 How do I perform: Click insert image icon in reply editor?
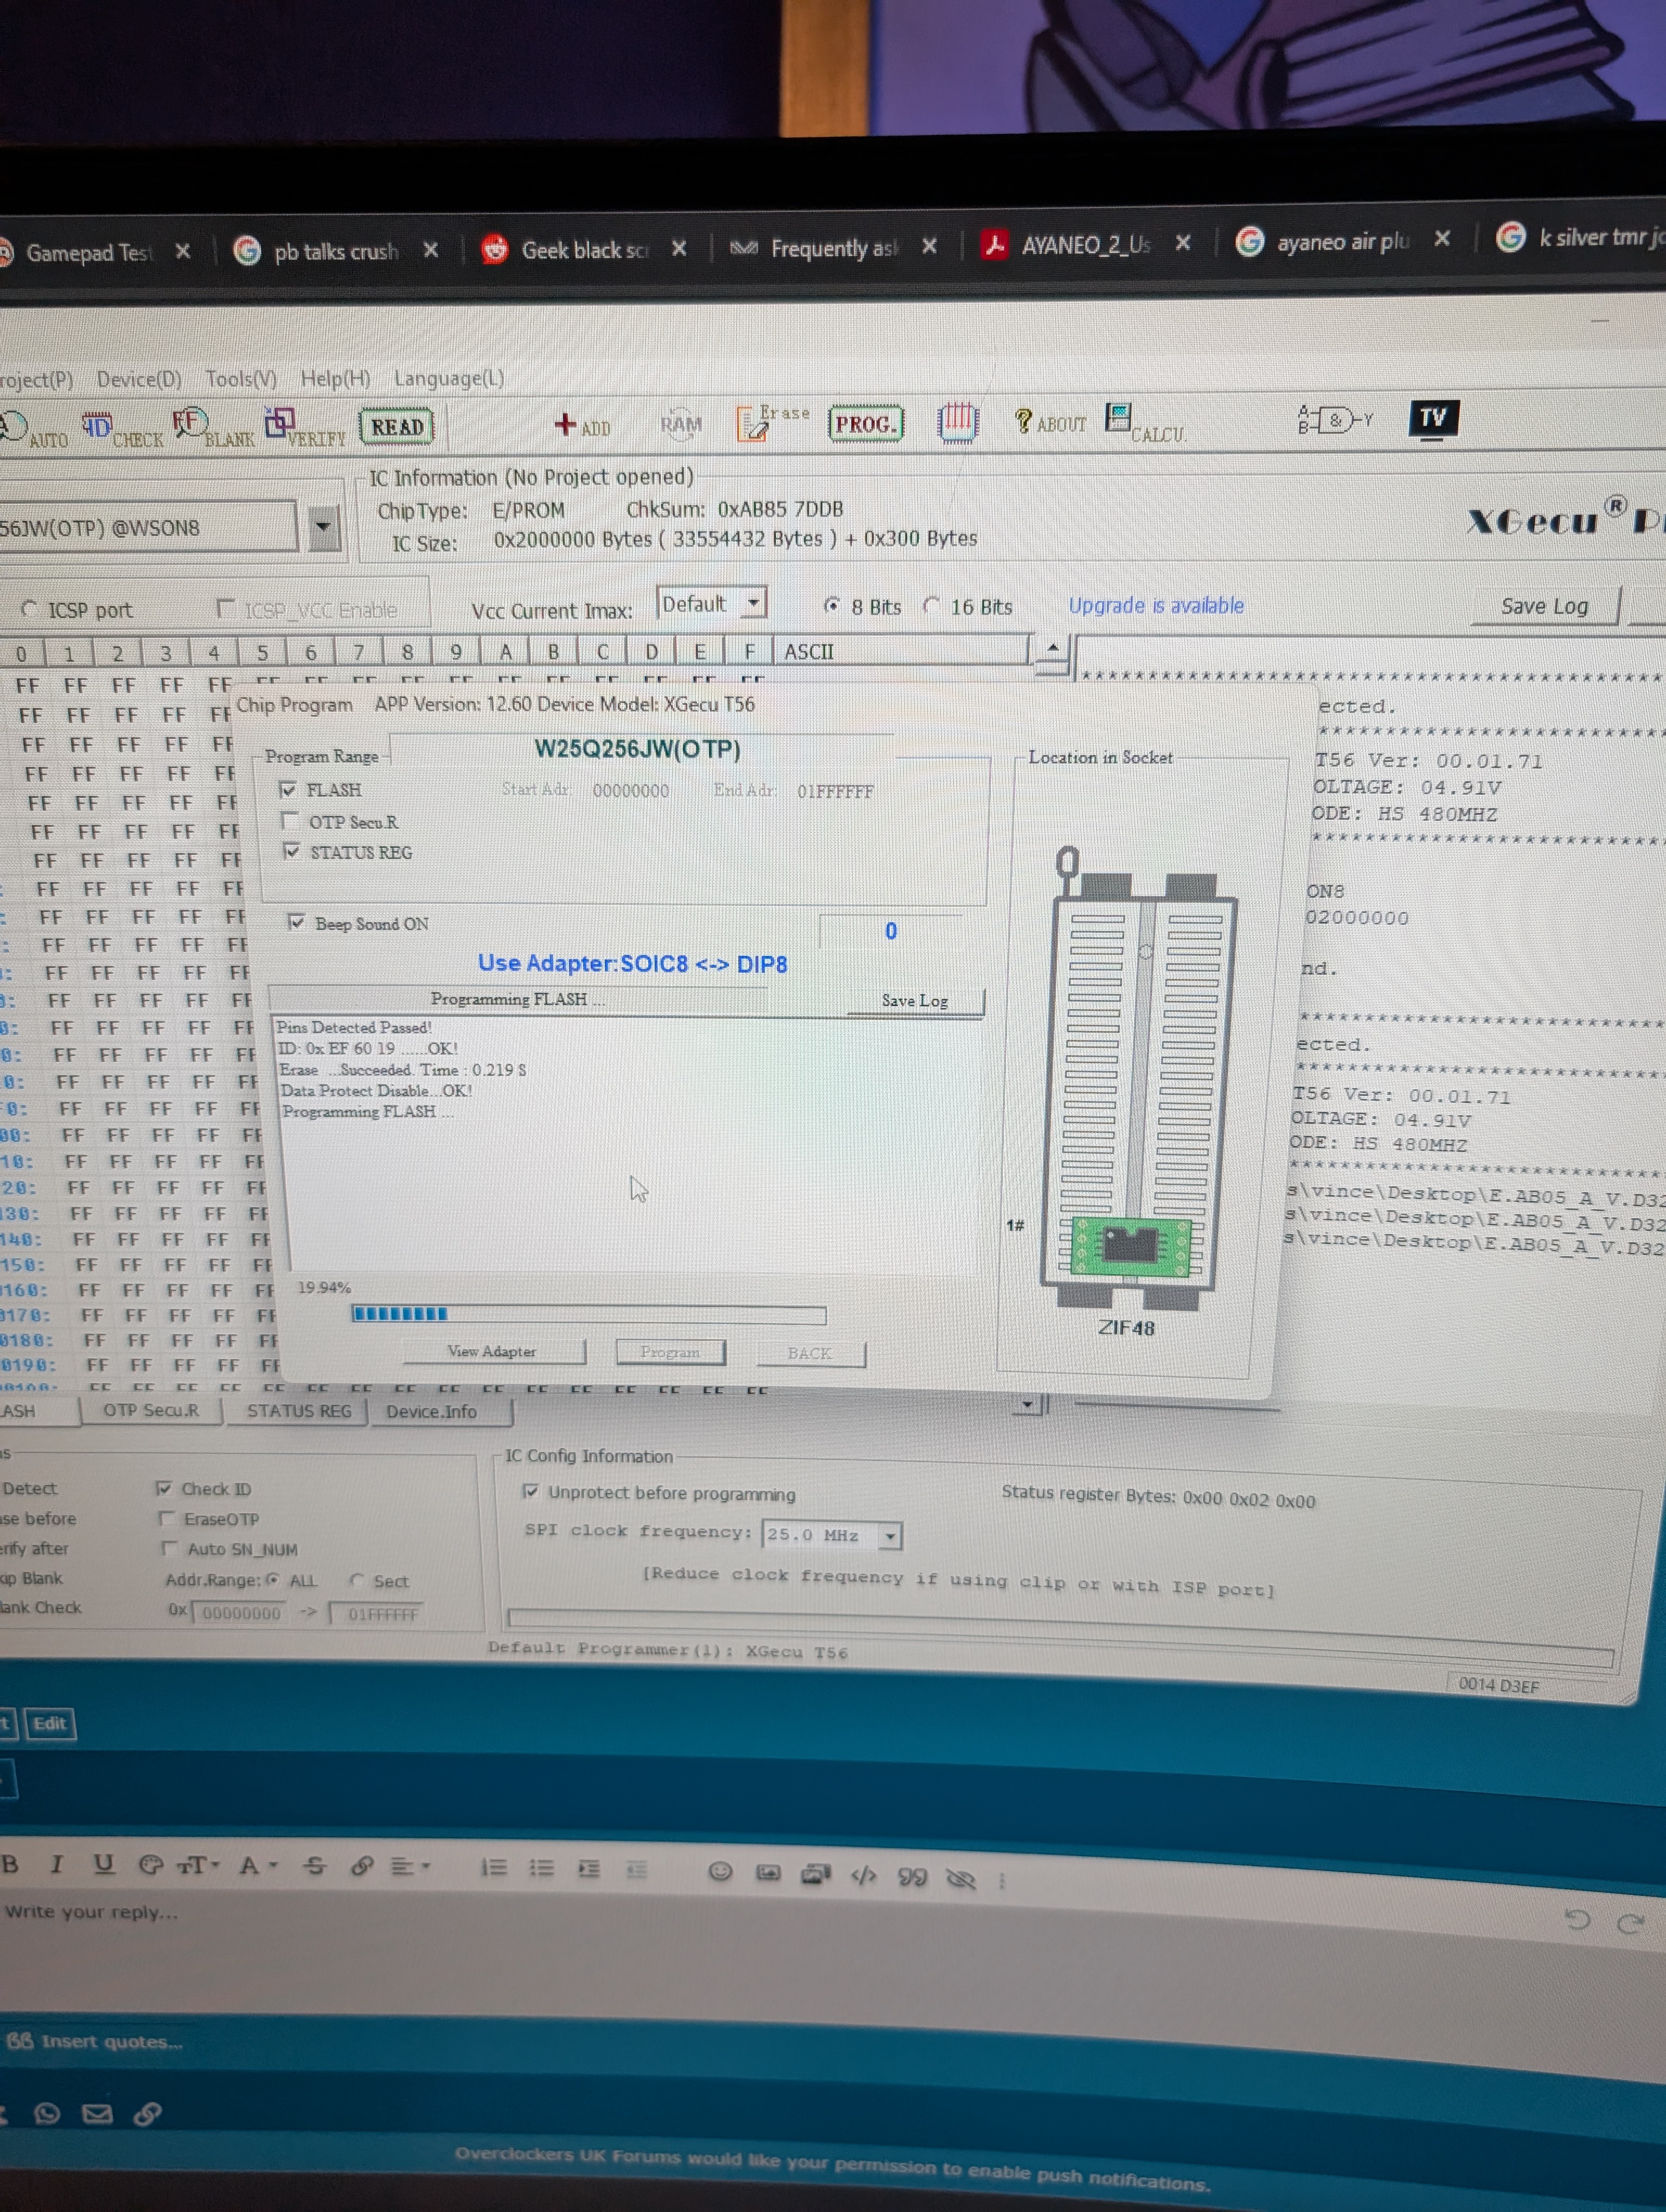coord(768,1872)
